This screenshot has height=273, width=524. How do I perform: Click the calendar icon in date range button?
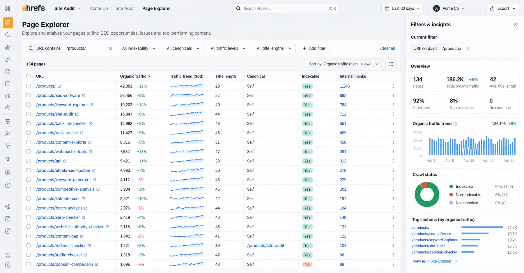pos(387,8)
